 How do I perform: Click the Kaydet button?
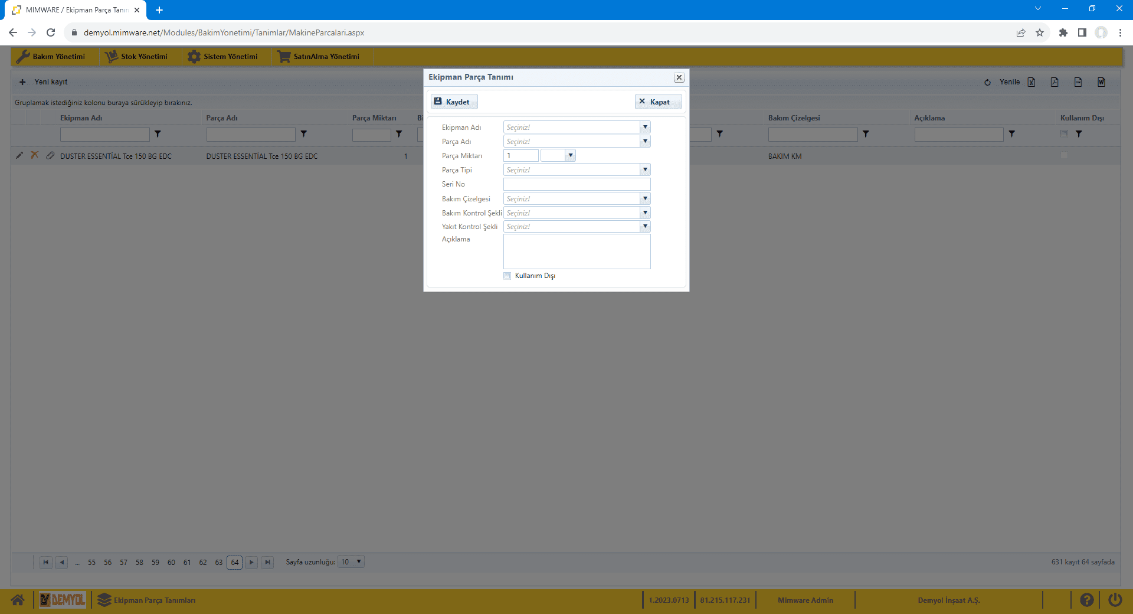pyautogui.click(x=453, y=102)
